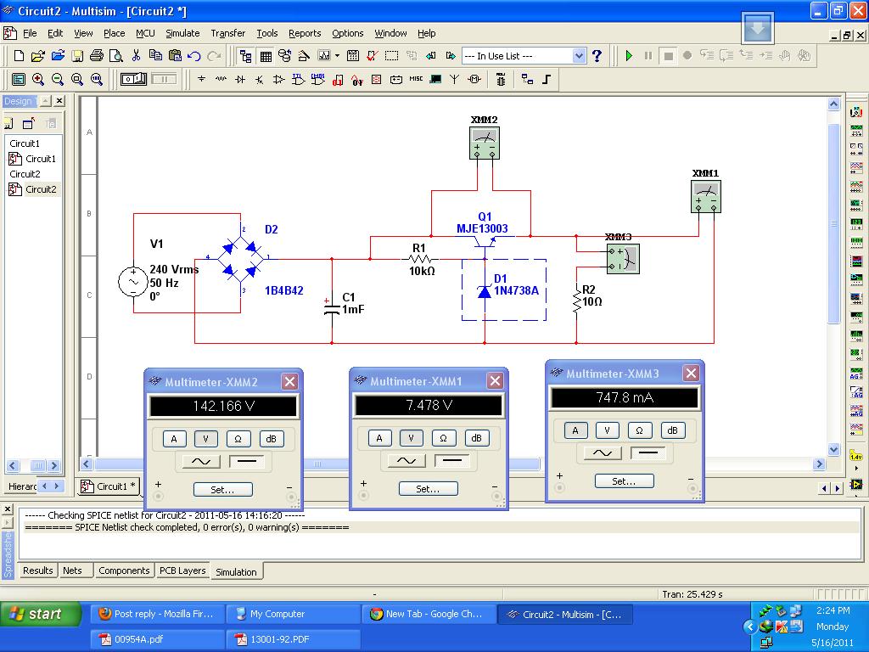Open the In Use List dropdown

tap(579, 55)
